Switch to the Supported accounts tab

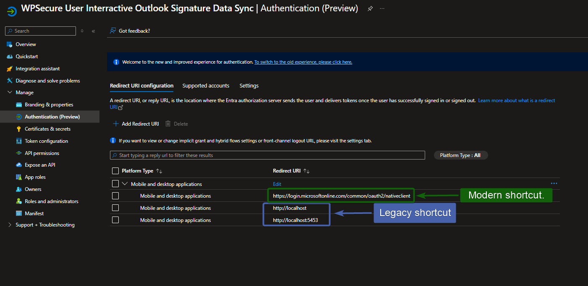[206, 86]
